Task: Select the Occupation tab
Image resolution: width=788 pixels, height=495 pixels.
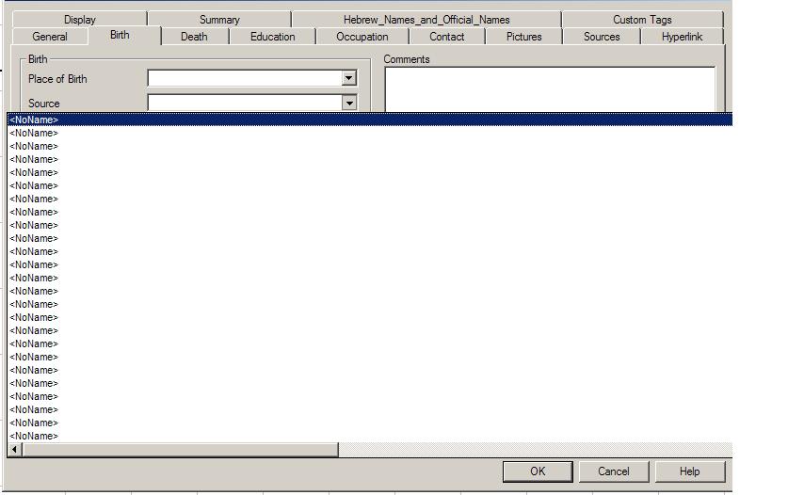Action: click(x=362, y=37)
